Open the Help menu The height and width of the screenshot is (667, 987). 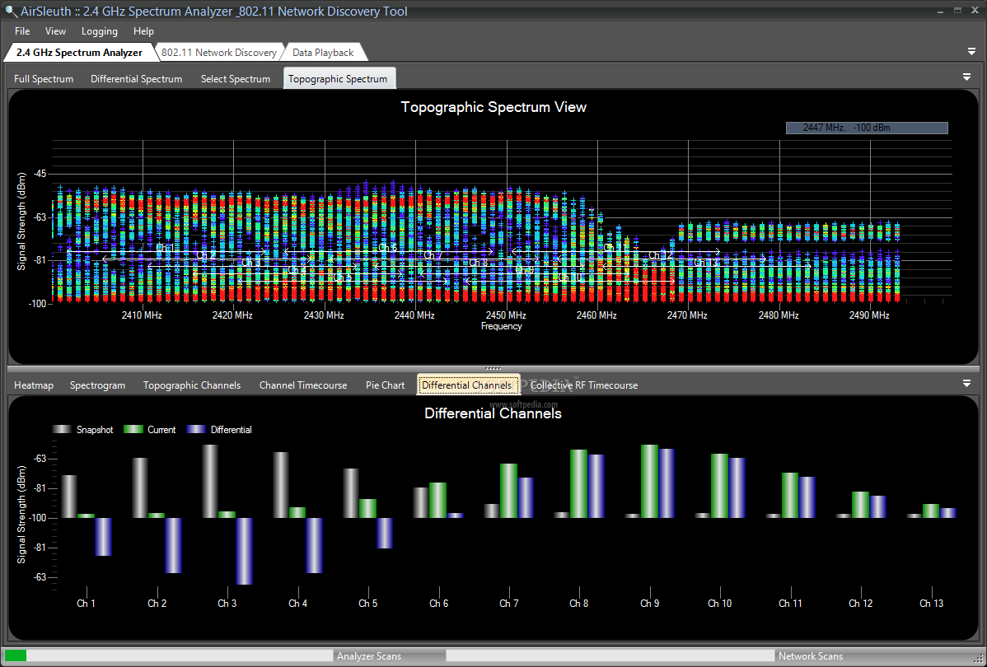click(143, 30)
